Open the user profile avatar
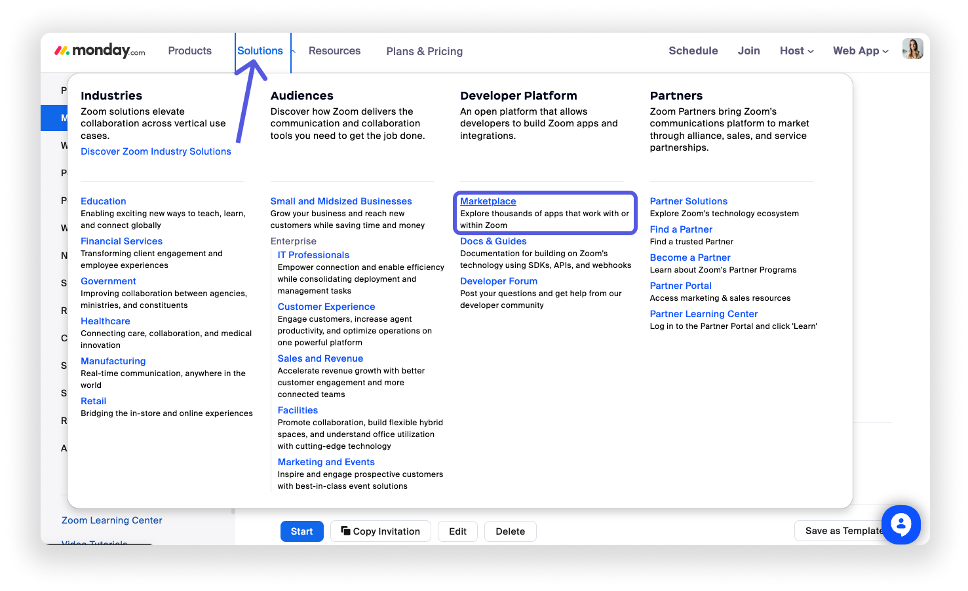This screenshot has width=968, height=591. tap(912, 48)
